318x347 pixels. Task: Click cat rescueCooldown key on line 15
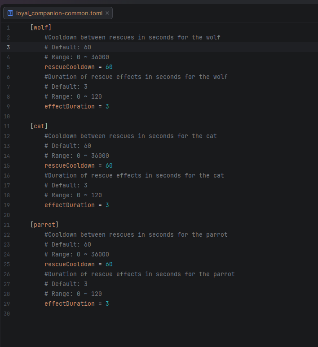(70, 166)
